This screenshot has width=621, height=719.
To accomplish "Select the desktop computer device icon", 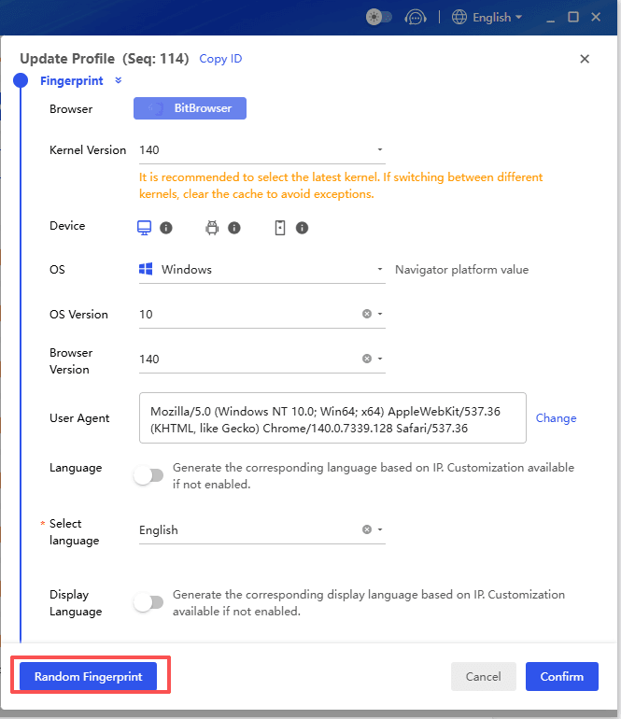I will (144, 228).
